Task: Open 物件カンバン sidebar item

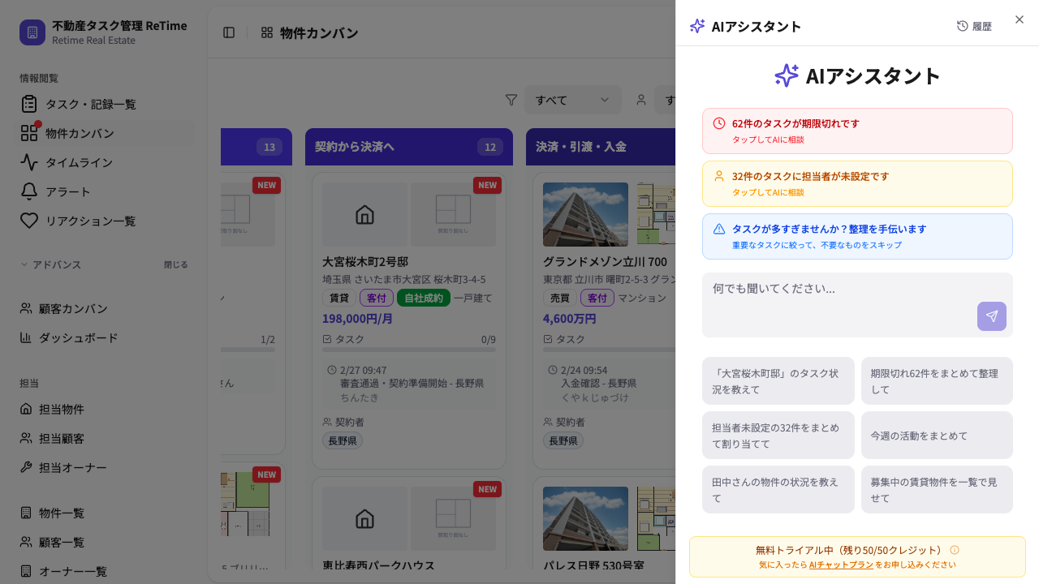Action: point(104,133)
